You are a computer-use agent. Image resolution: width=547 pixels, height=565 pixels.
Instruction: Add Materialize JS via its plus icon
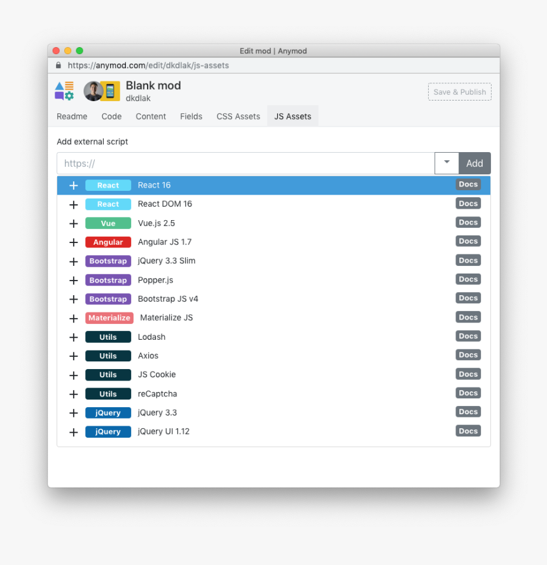click(x=73, y=317)
